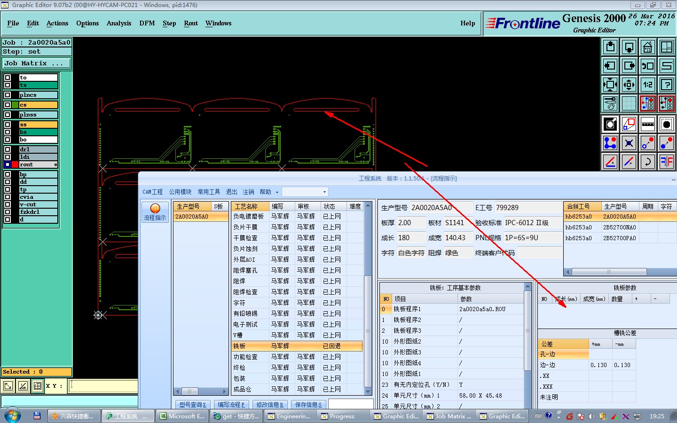Select the 2A0020A5A0 row in 生产型号 list
The height and width of the screenshot is (423, 677).
201,217
